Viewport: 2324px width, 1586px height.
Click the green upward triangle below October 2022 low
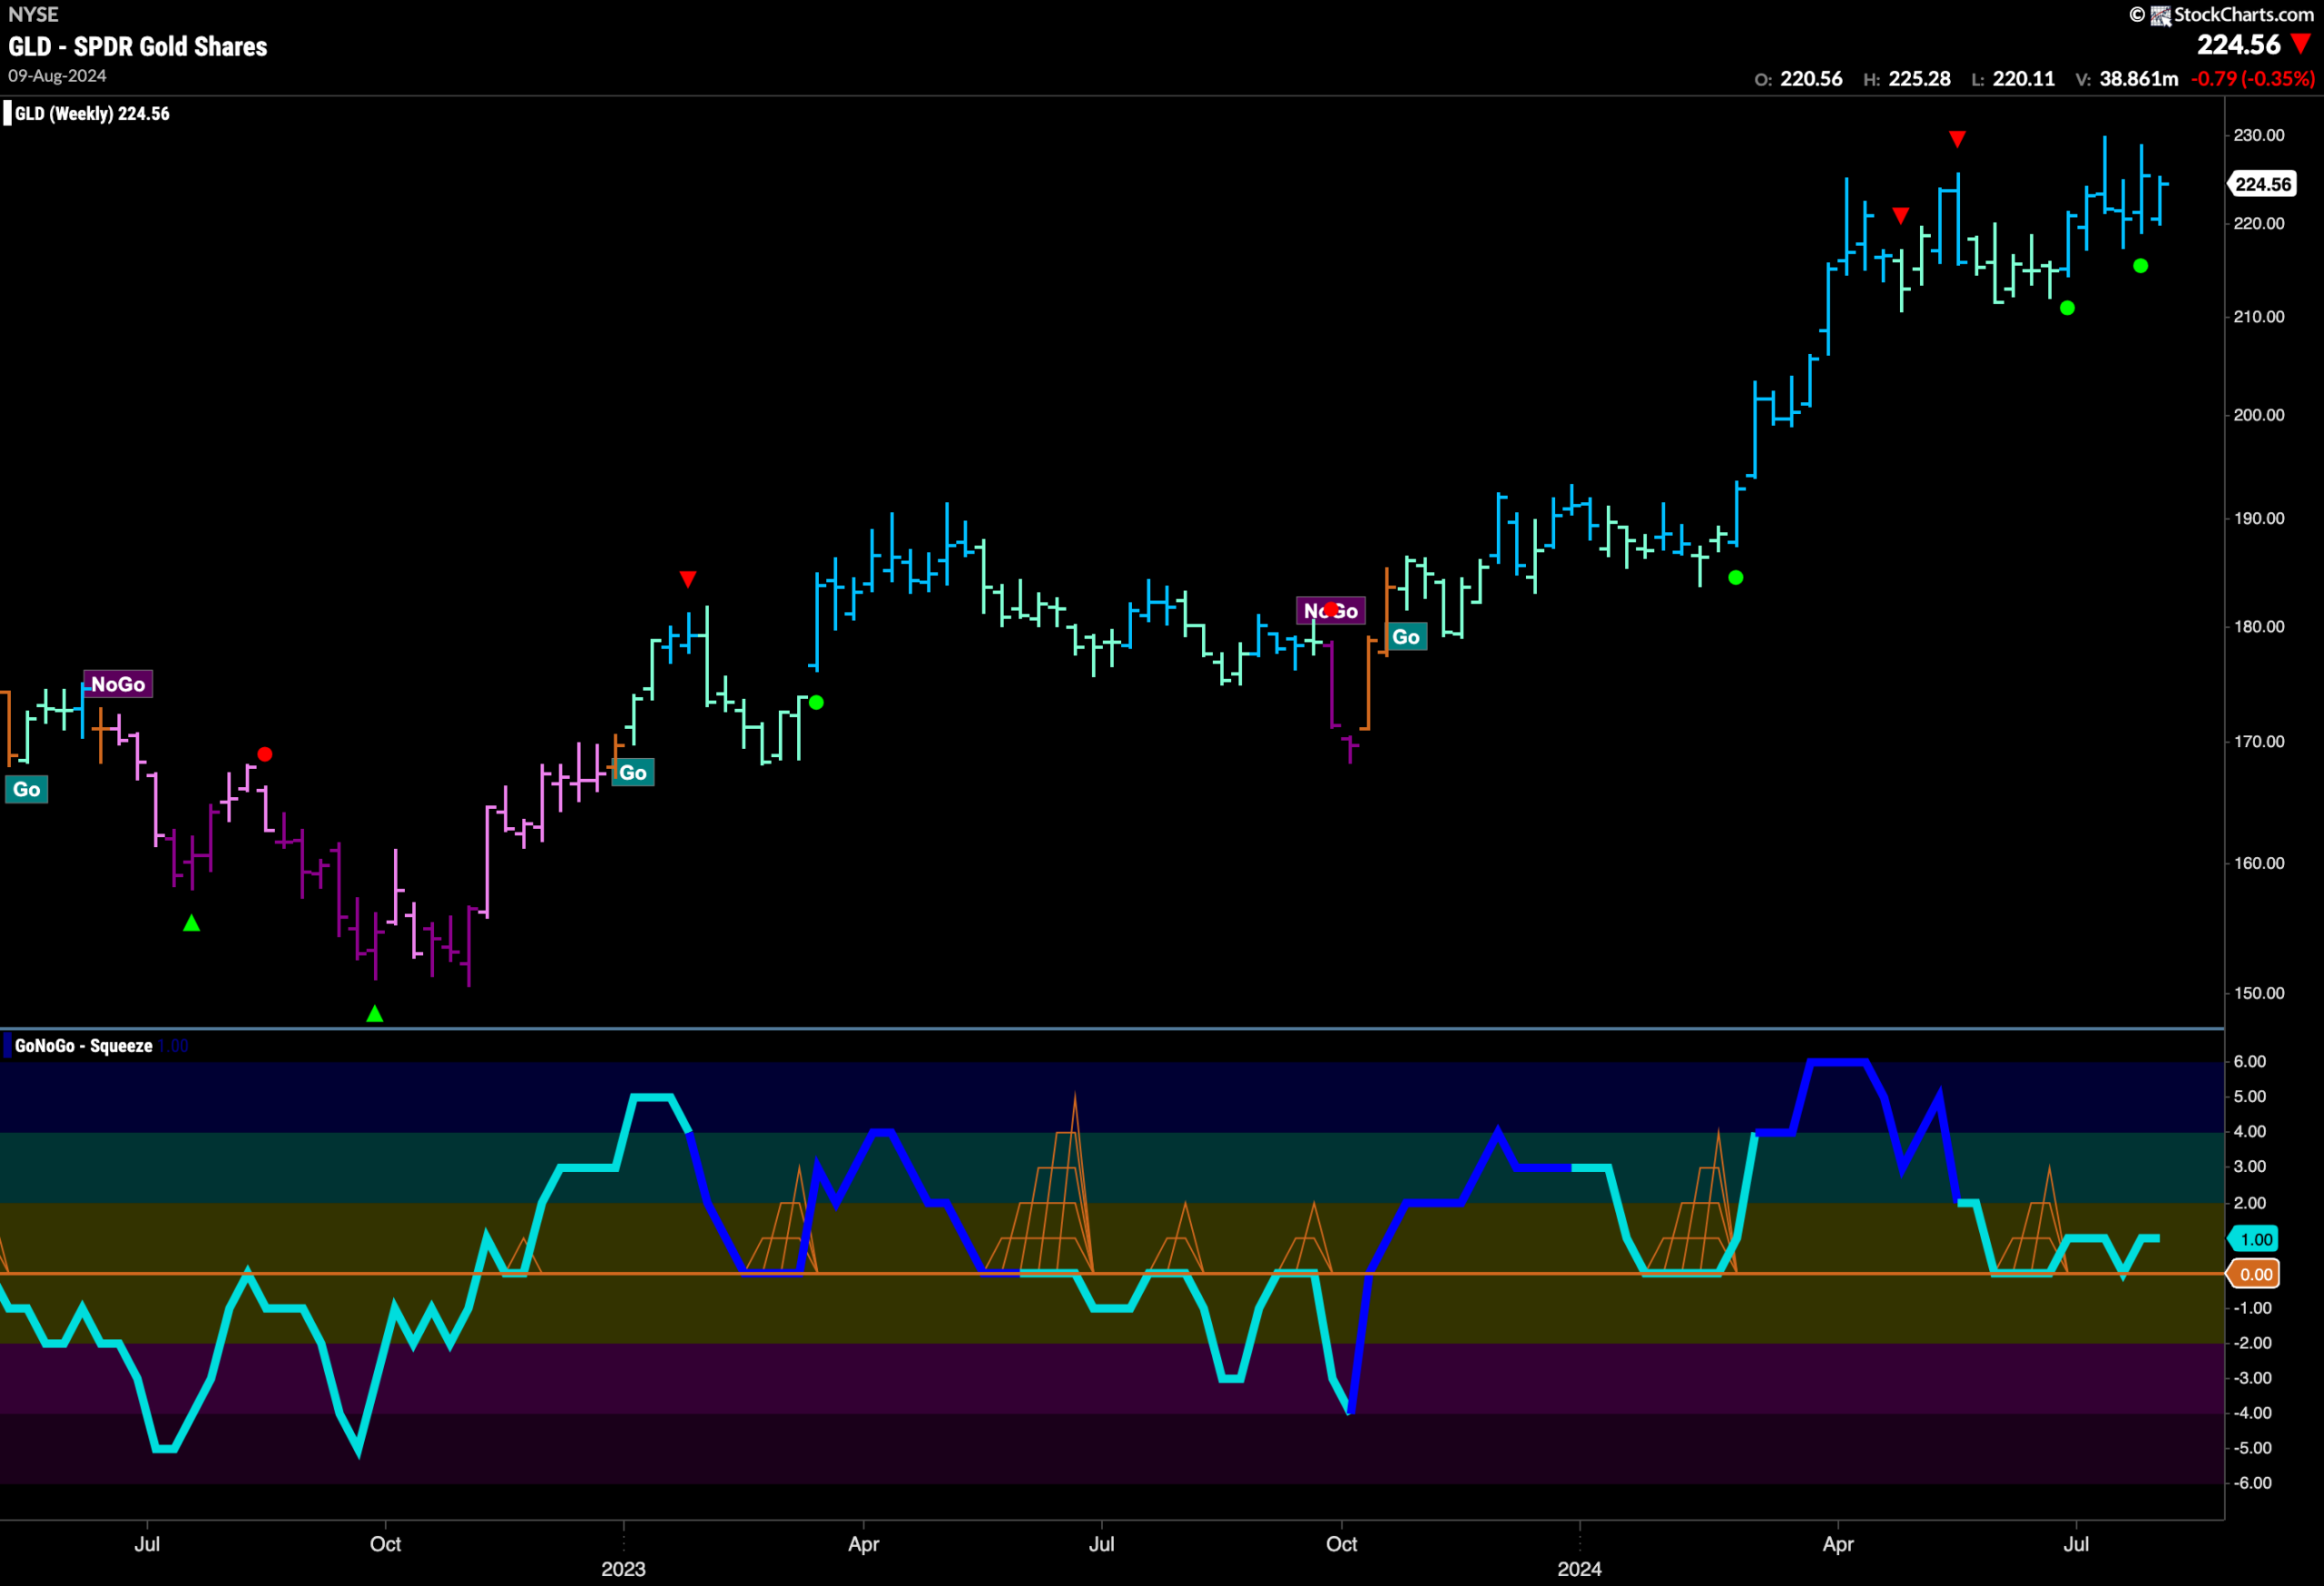(x=375, y=1014)
